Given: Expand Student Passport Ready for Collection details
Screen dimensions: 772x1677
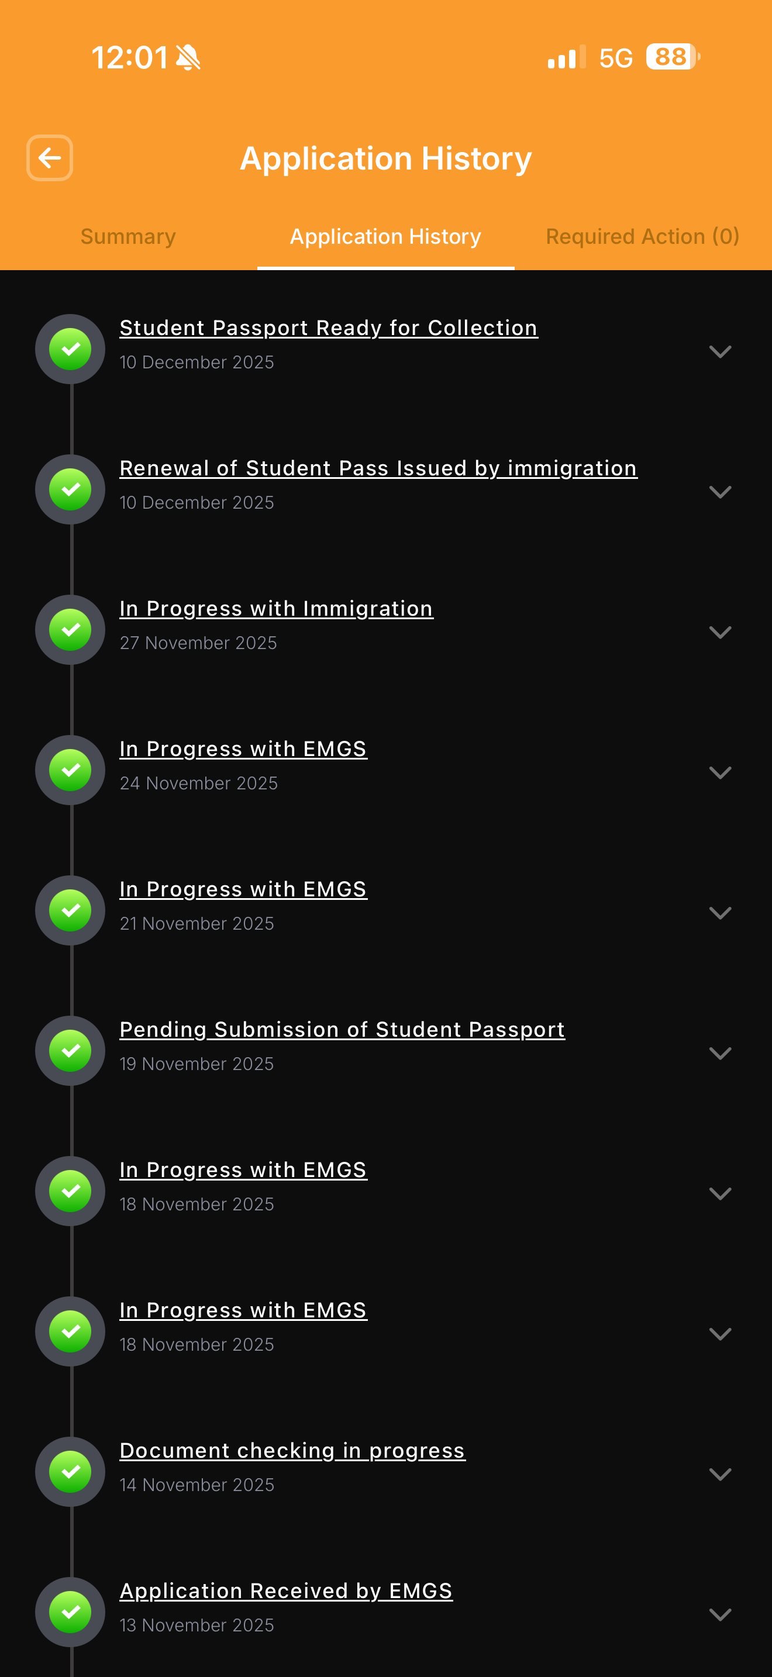Looking at the screenshot, I should coord(720,351).
